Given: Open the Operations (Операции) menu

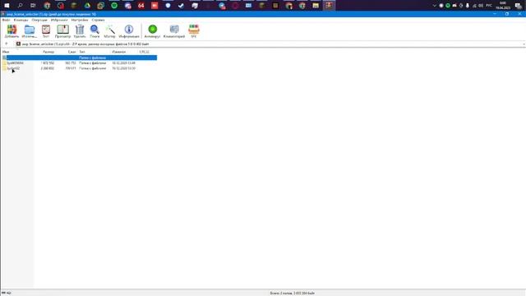Looking at the screenshot, I should [x=39, y=20].
